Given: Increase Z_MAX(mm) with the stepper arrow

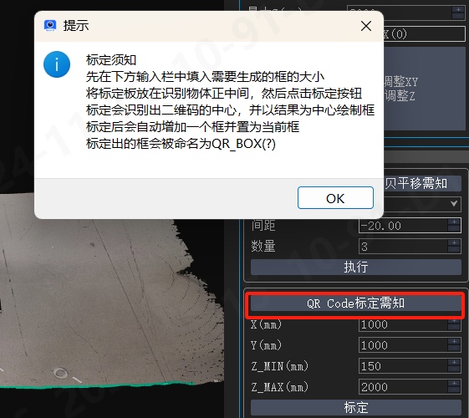Looking at the screenshot, I should [x=454, y=384].
